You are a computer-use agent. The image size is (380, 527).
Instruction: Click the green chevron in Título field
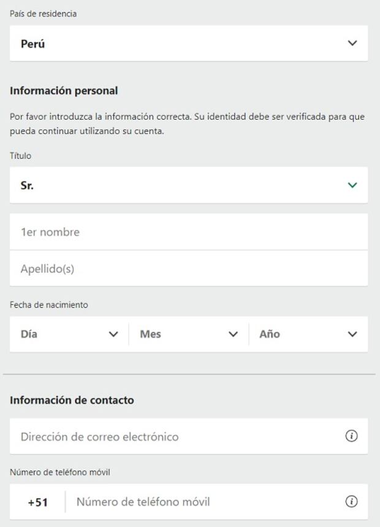point(352,185)
